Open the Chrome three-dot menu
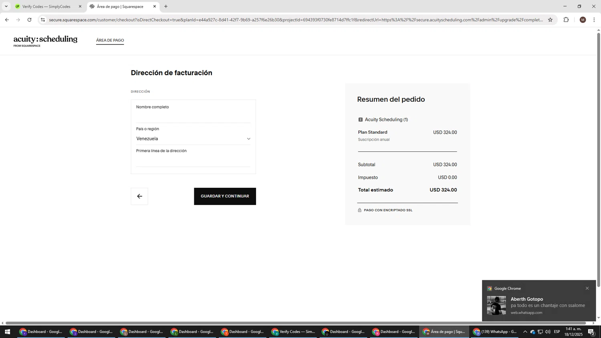The image size is (601, 338). click(594, 20)
